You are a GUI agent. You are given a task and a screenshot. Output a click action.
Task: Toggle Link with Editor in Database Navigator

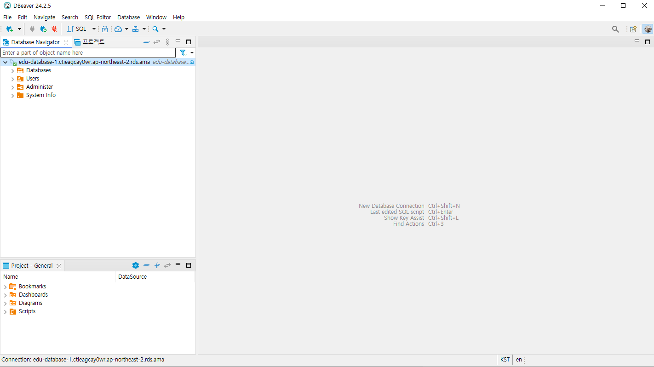157,42
